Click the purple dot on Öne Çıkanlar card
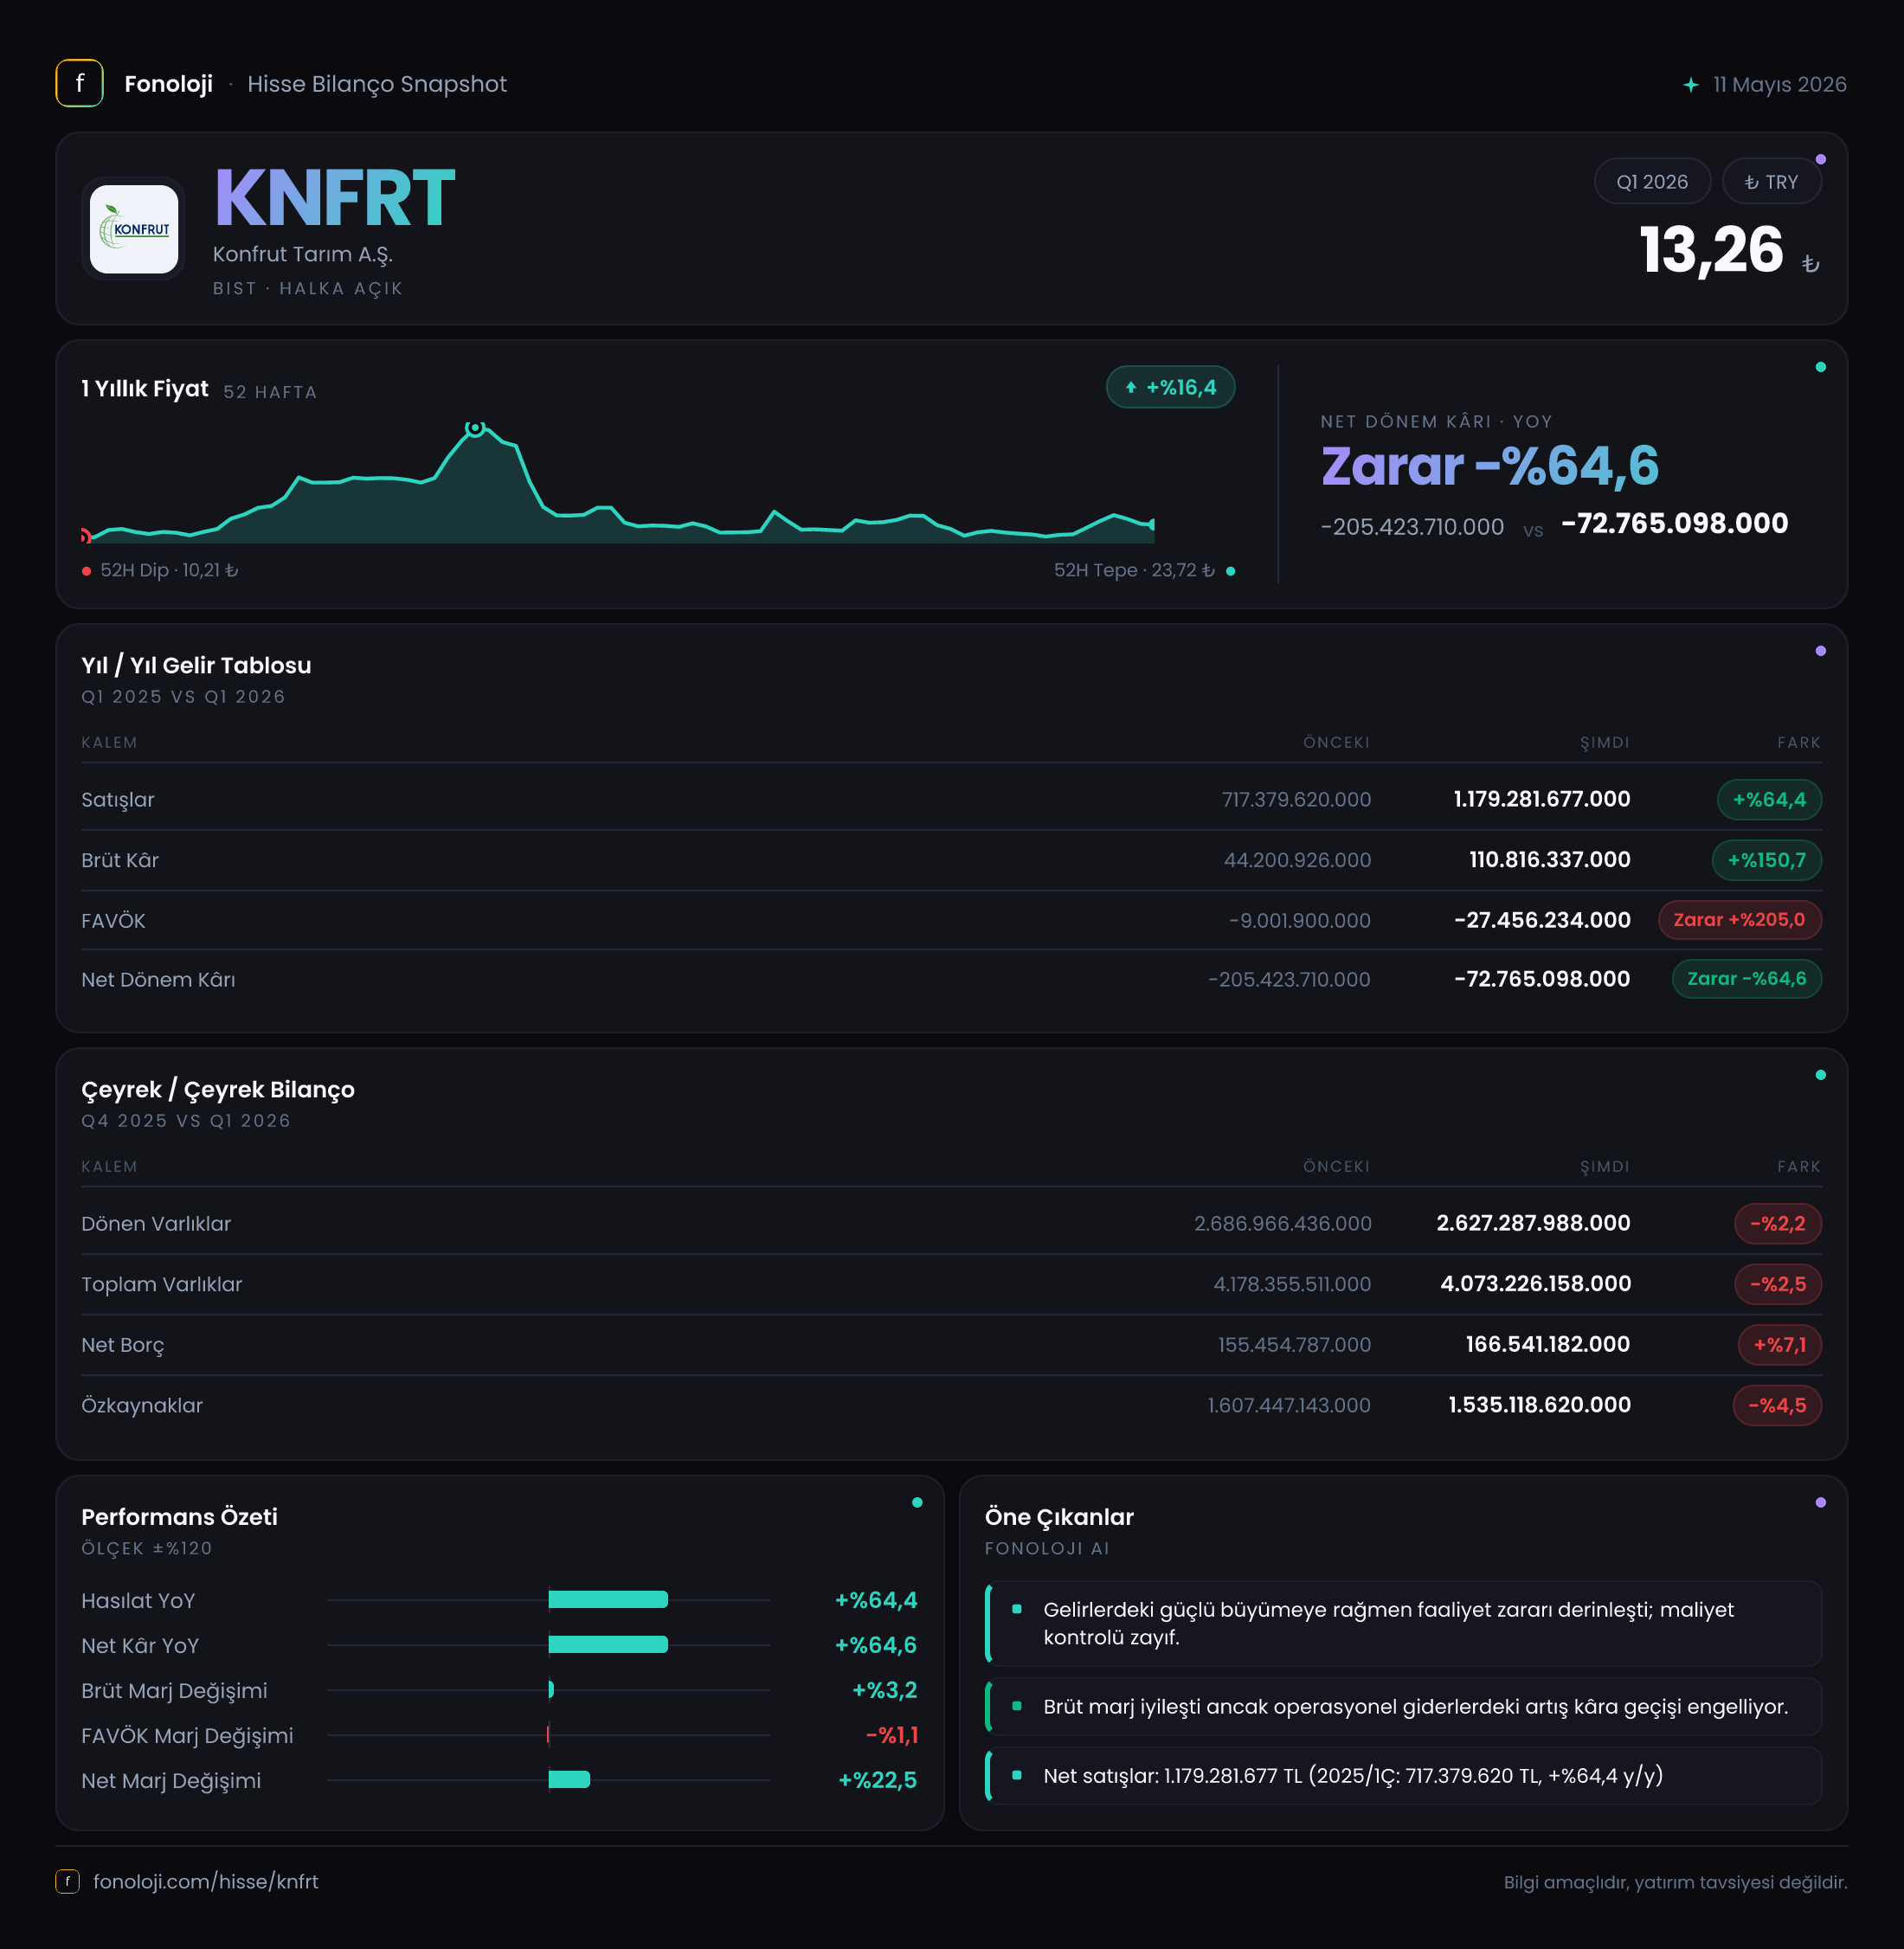 pos(1820,1503)
